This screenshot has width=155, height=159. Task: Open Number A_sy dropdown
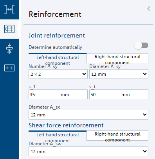click(58, 74)
